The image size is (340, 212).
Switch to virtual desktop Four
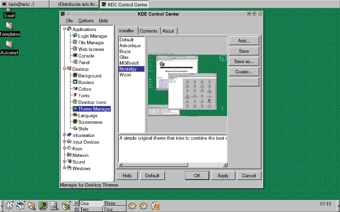pyautogui.click(x=114, y=209)
